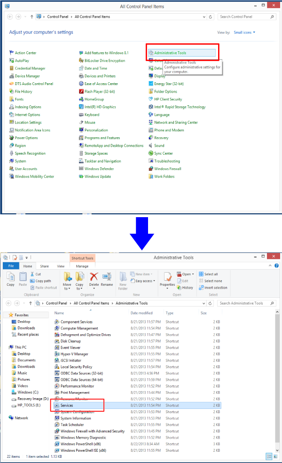Switch to the View ribbon tab

(61, 267)
